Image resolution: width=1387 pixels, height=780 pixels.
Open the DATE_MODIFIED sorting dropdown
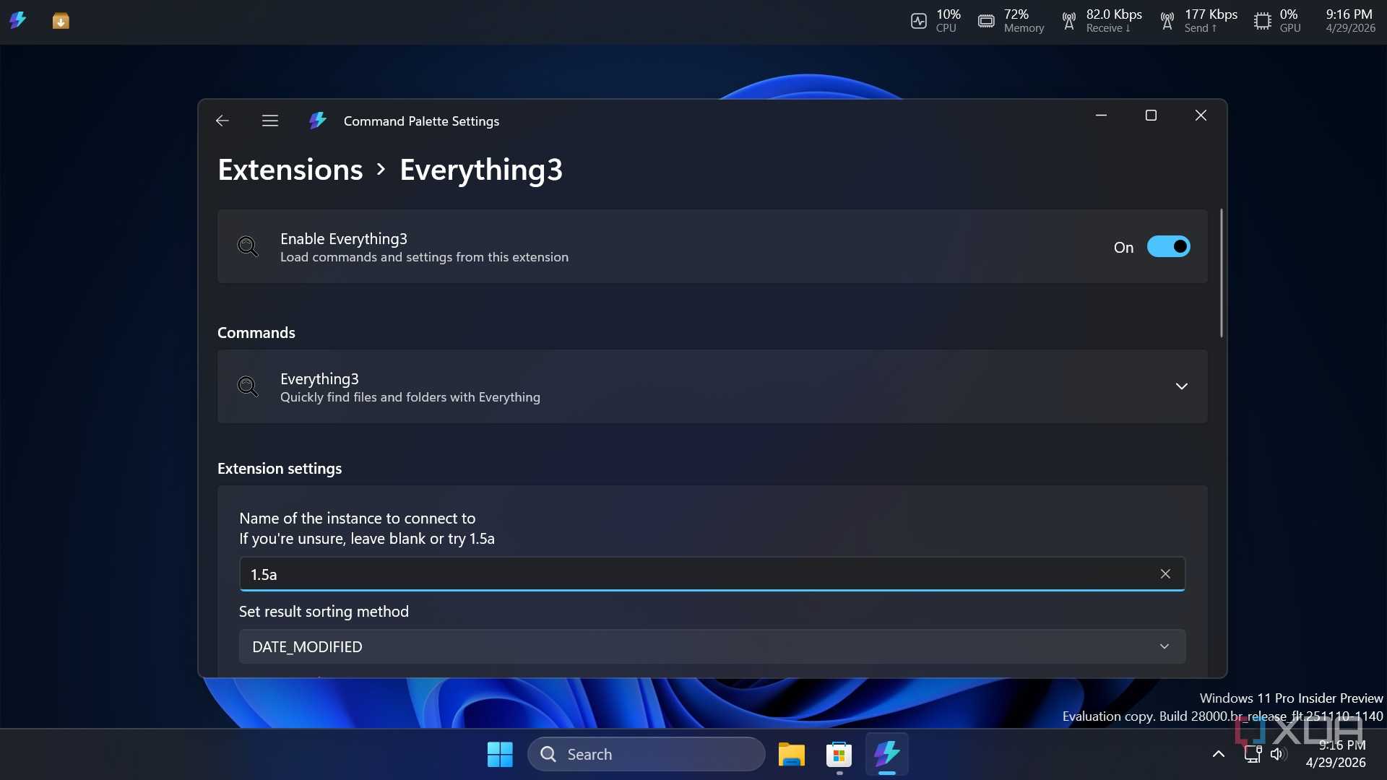coord(712,646)
